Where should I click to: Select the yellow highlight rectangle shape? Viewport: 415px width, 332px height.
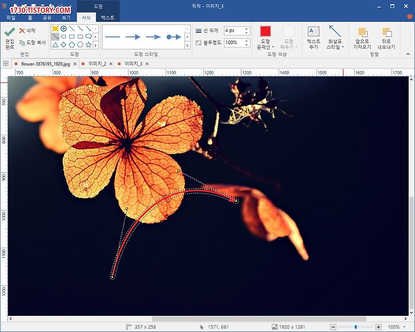click(55, 29)
